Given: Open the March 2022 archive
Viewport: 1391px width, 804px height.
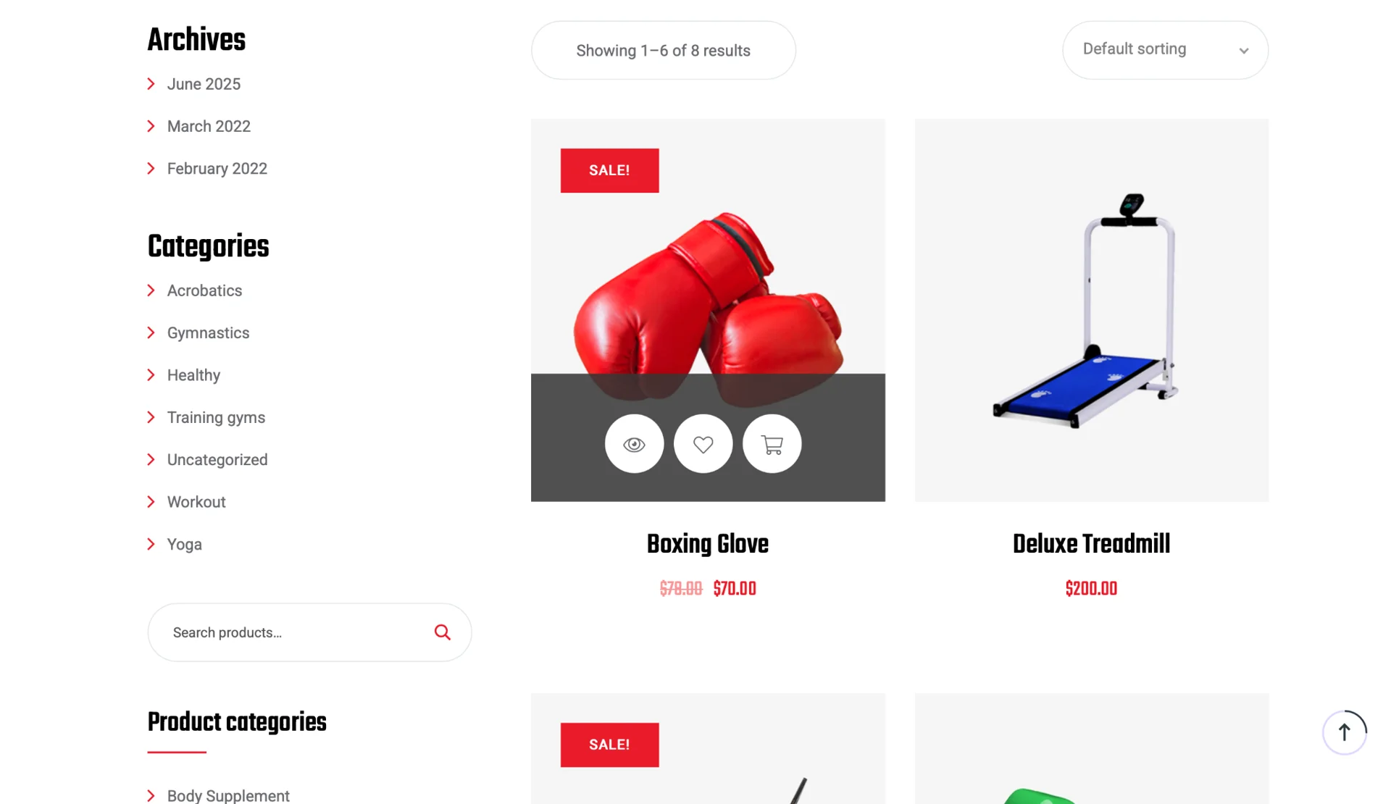Looking at the screenshot, I should click(x=209, y=126).
